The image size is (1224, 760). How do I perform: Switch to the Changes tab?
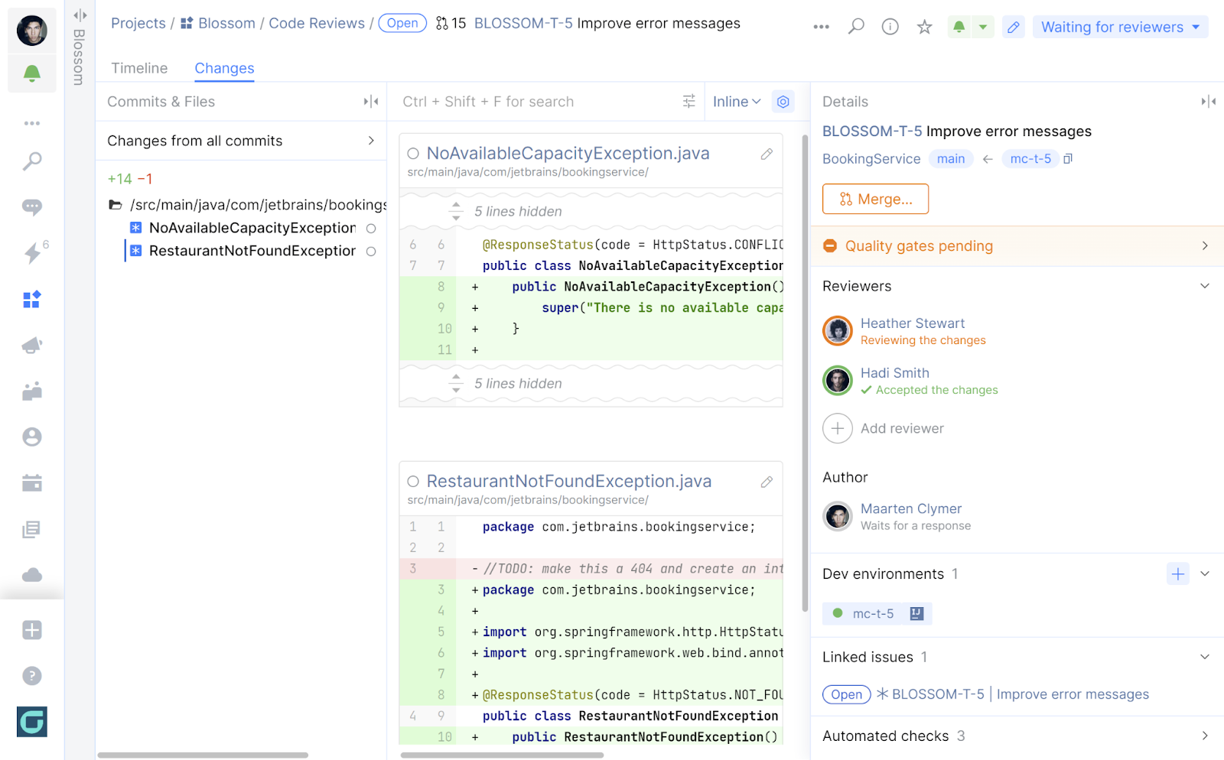tap(224, 68)
